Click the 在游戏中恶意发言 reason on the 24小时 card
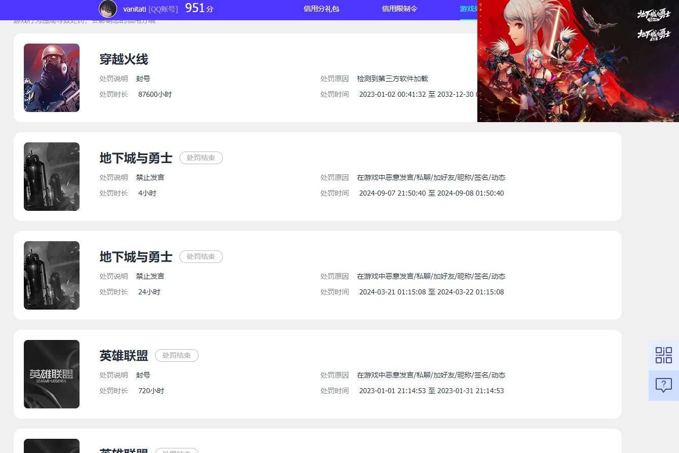Screen dimensions: 679x453 431,276
